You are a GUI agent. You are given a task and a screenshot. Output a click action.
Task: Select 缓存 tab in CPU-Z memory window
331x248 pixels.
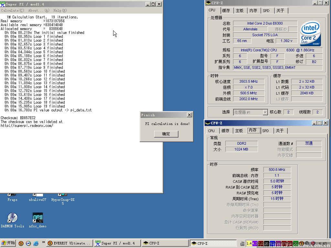225,131
